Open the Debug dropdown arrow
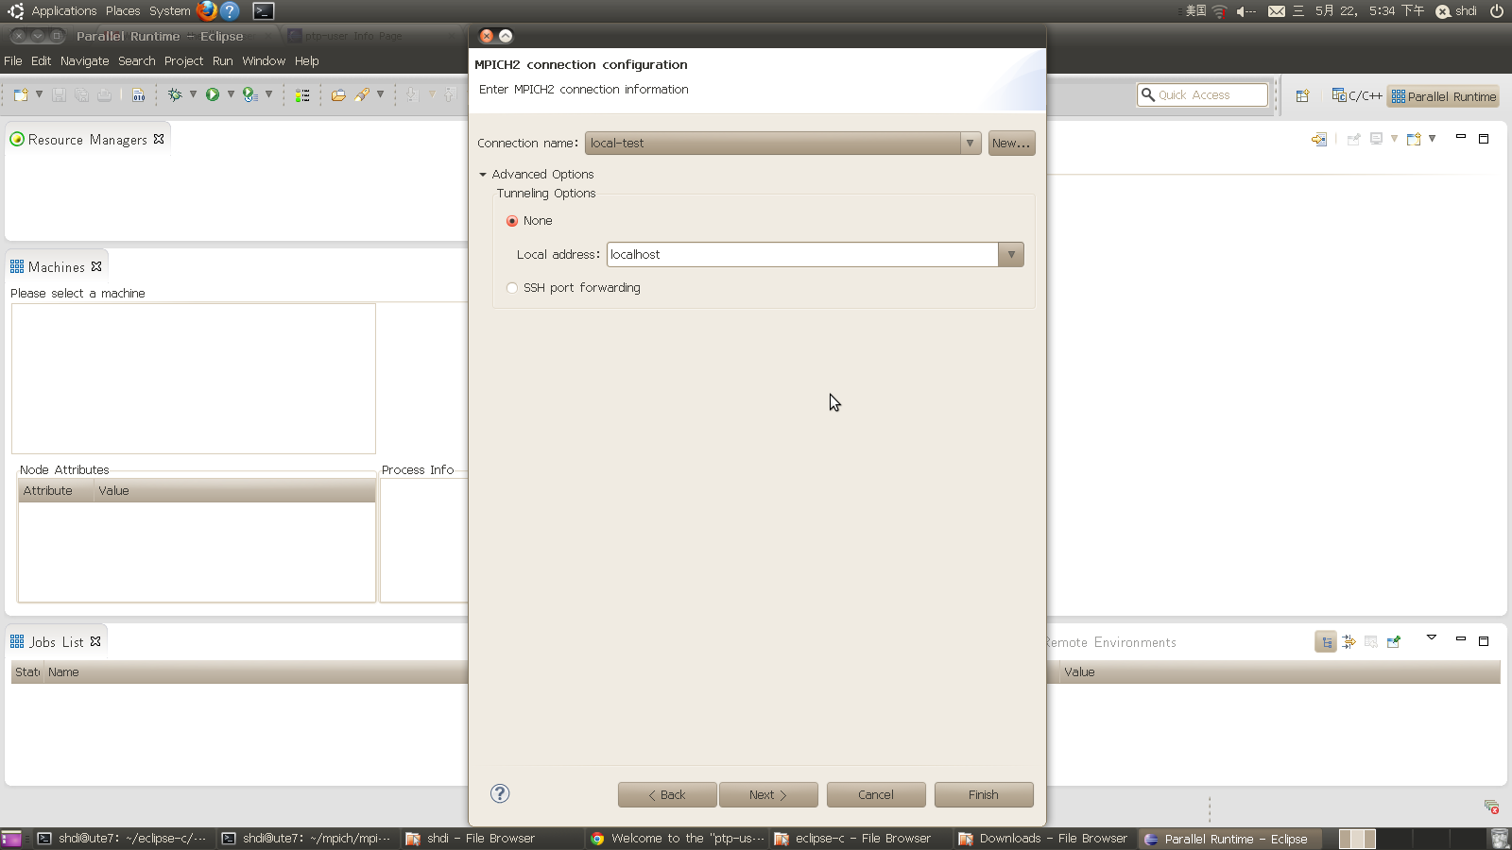Screen dimensions: 1512x850 point(193,94)
